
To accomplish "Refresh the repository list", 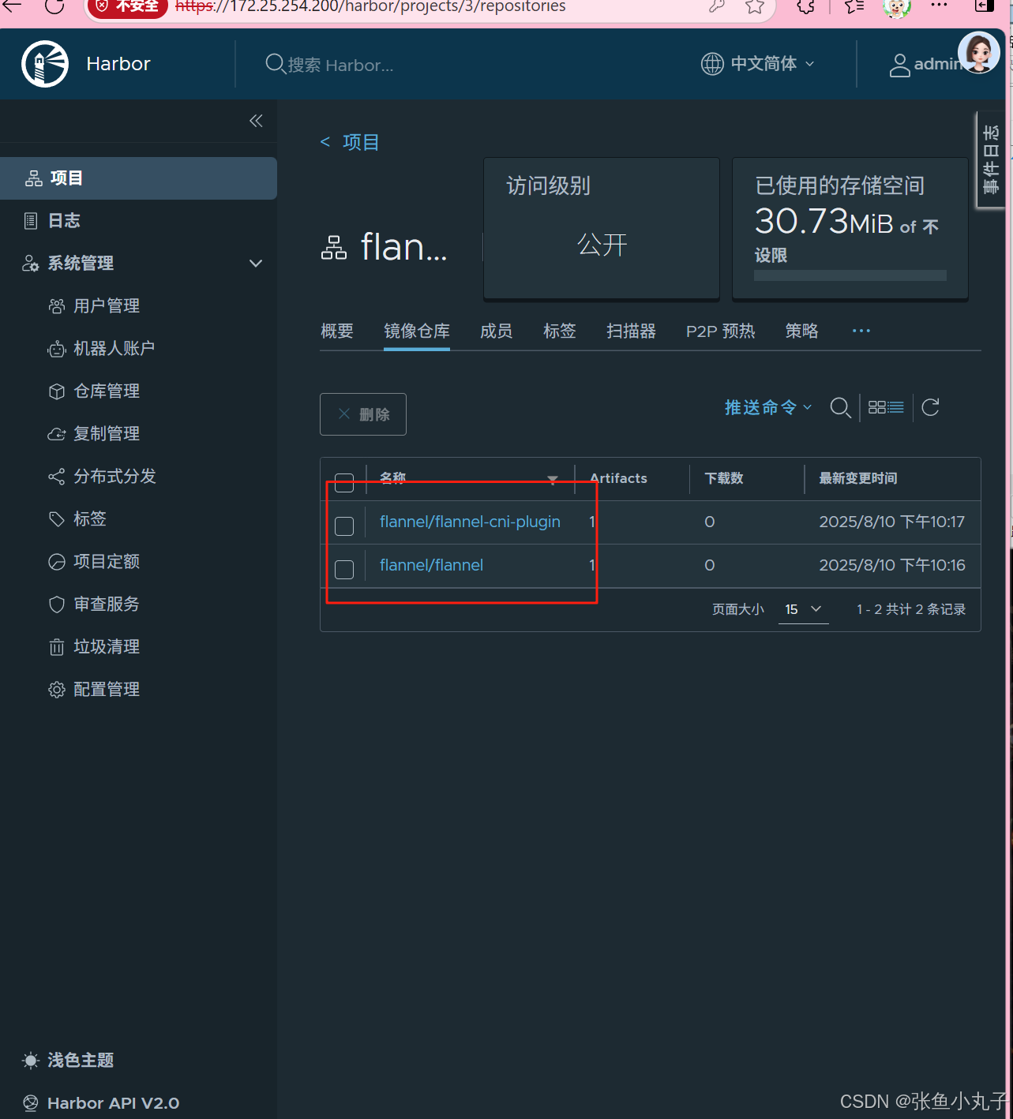I will [x=930, y=407].
